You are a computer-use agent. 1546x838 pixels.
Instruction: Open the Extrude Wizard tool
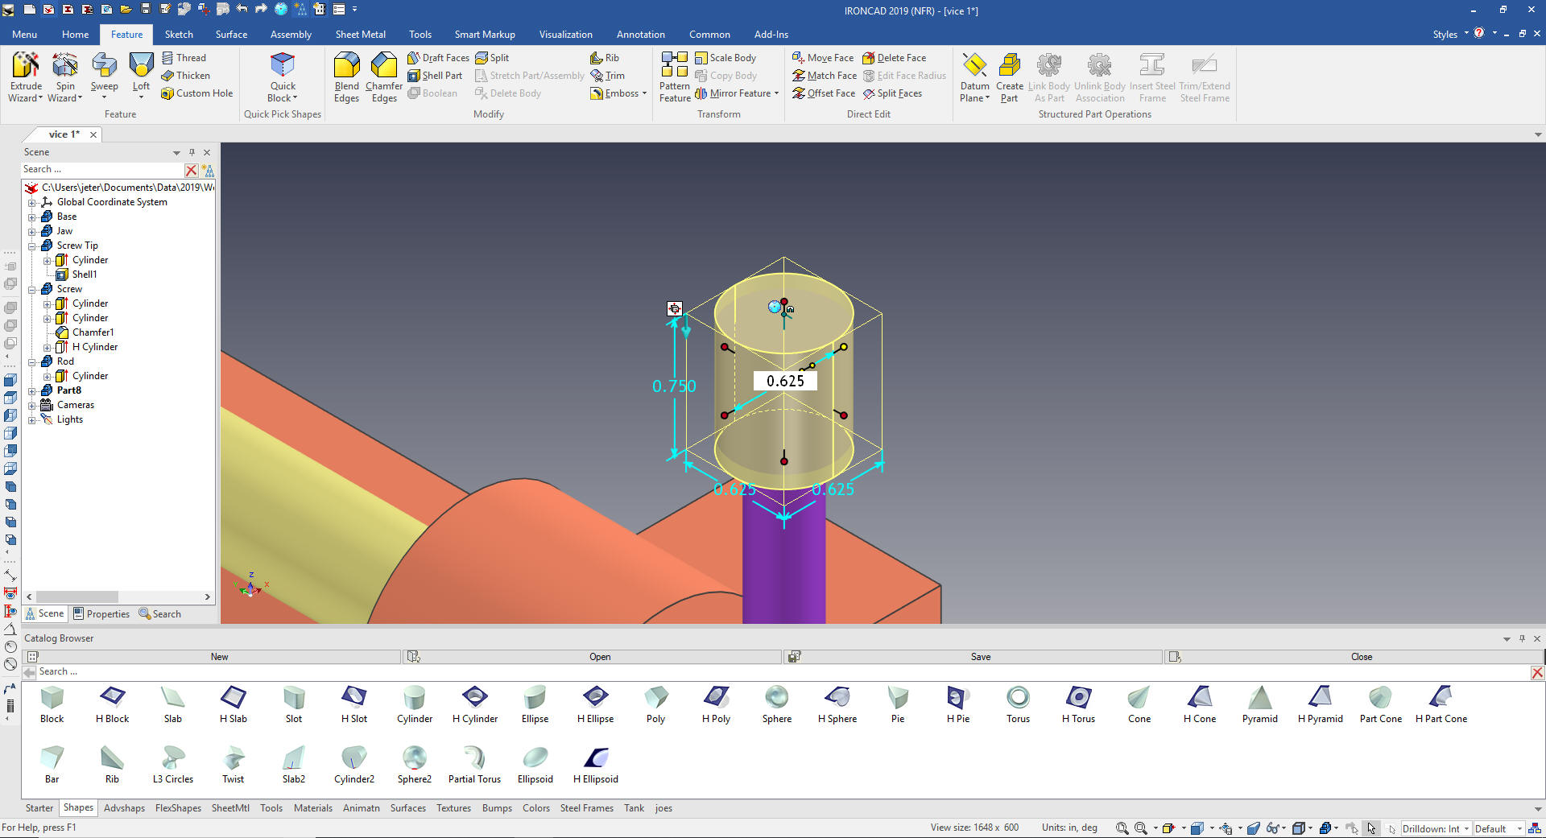(25, 76)
